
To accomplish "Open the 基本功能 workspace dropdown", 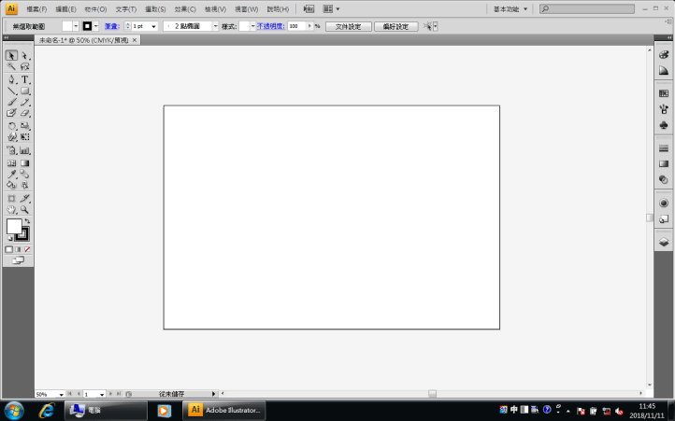I will [510, 8].
